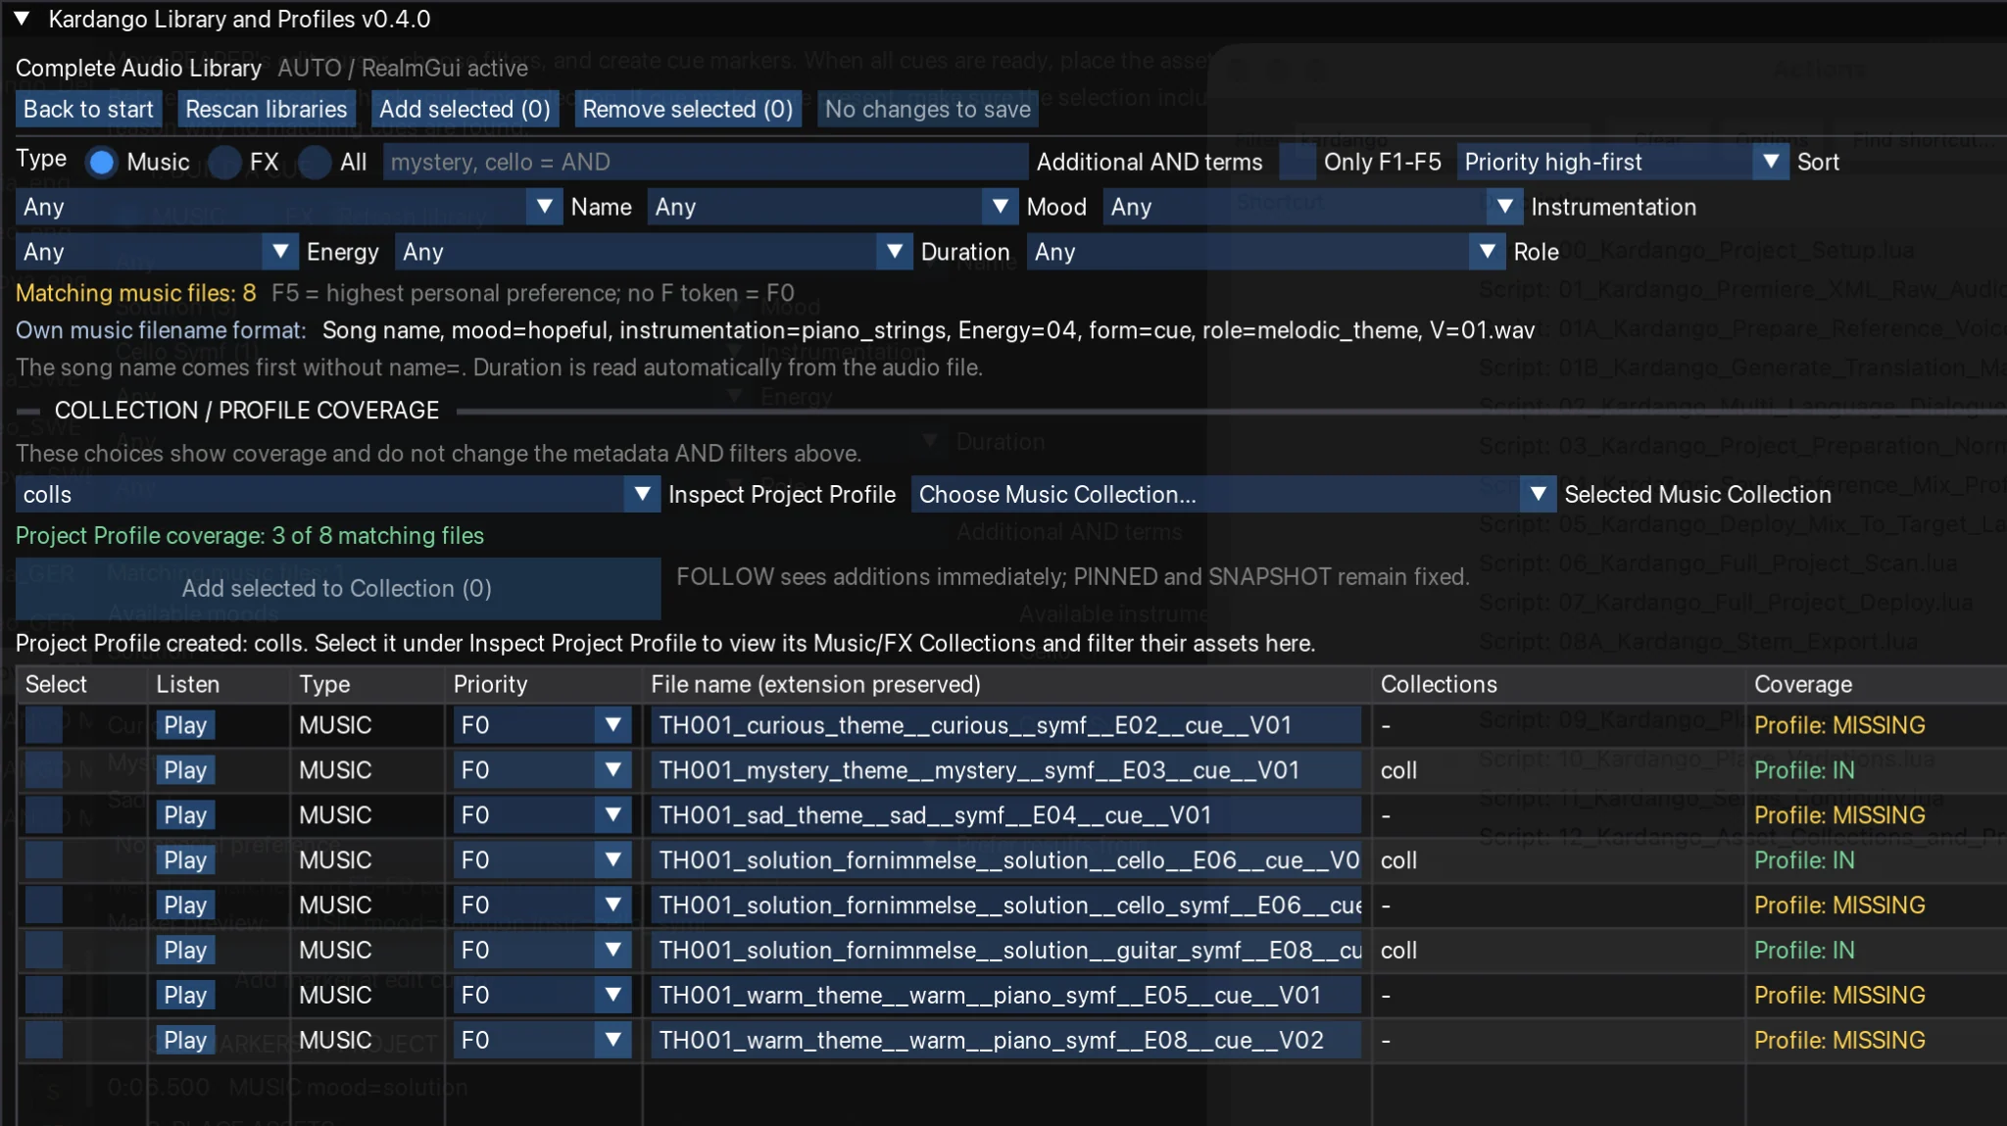Open the Mood filter dropdown
2007x1126 pixels.
[832, 207]
